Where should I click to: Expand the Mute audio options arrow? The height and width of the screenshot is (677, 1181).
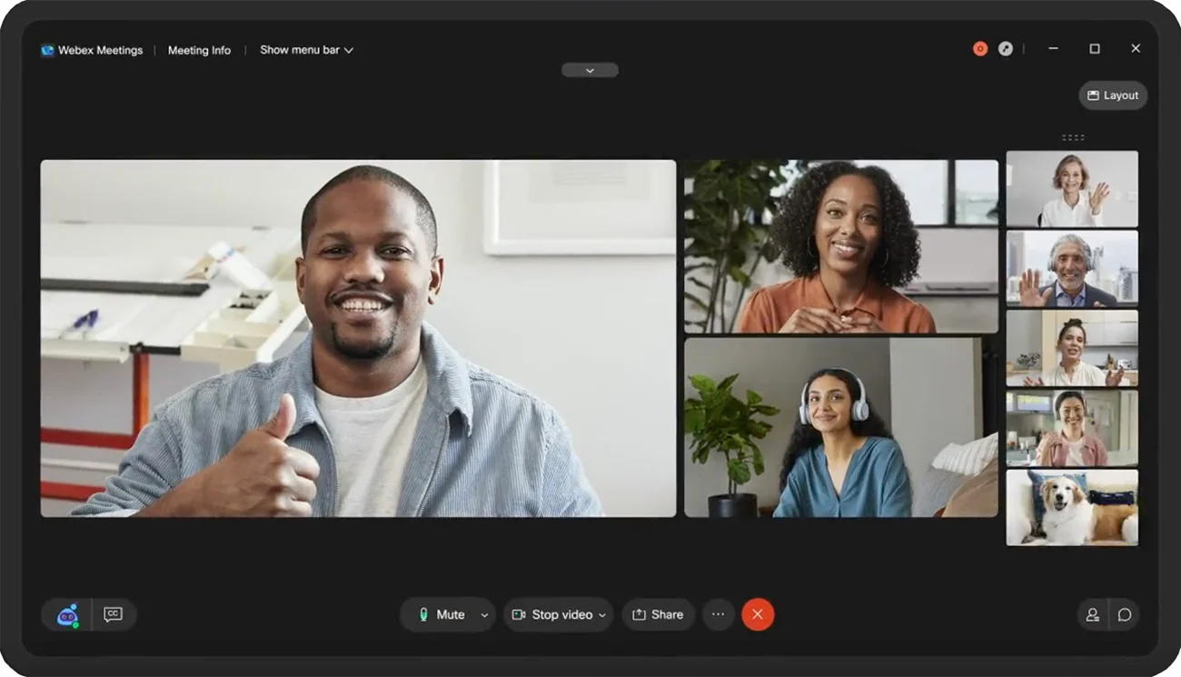click(484, 615)
